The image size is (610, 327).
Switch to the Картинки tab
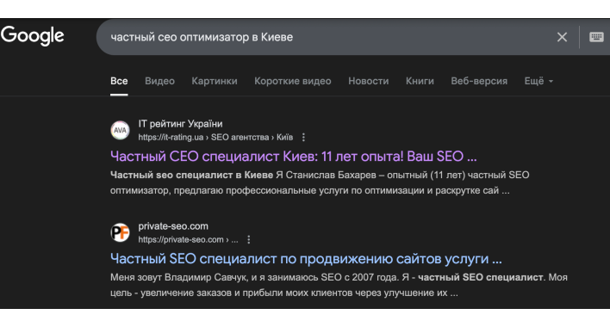point(215,81)
